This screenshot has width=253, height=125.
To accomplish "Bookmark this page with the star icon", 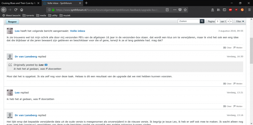I will pos(185,10).
